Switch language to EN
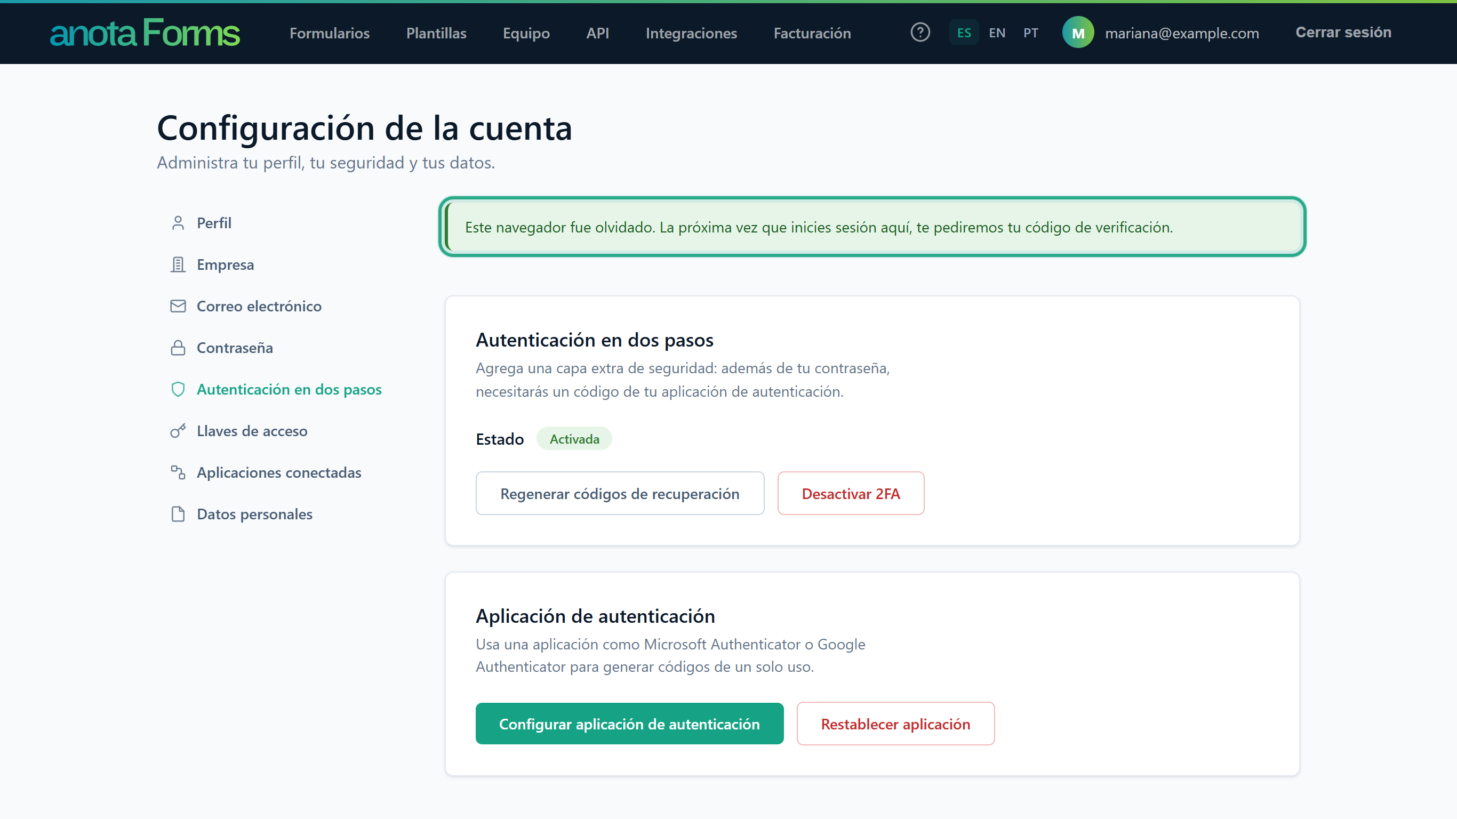The height and width of the screenshot is (819, 1457). (x=997, y=33)
